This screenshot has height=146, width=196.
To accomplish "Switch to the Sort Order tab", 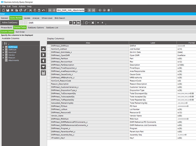I will click(x=20, y=32).
